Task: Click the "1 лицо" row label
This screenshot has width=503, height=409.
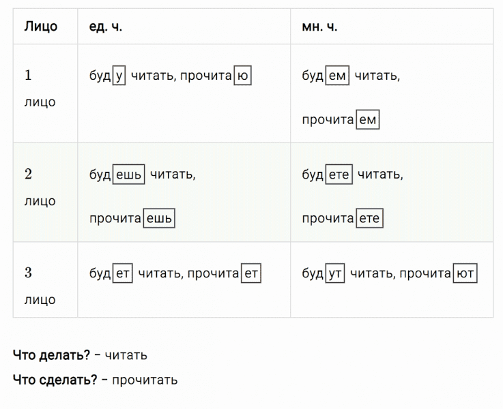Action: (39, 89)
